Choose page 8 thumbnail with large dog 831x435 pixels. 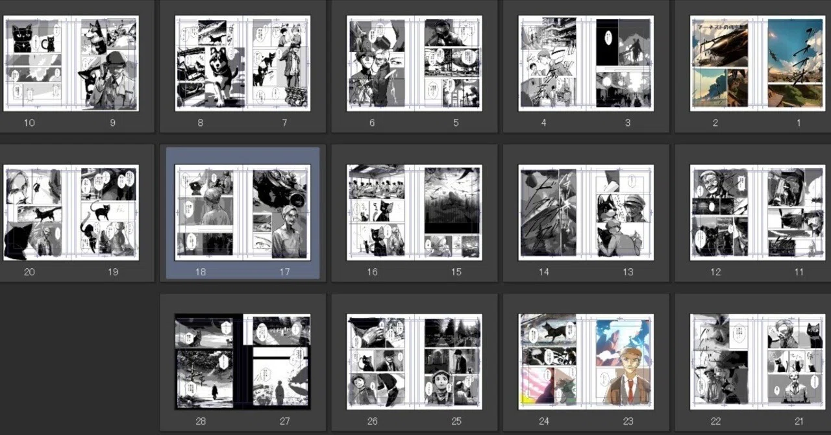tap(209, 63)
